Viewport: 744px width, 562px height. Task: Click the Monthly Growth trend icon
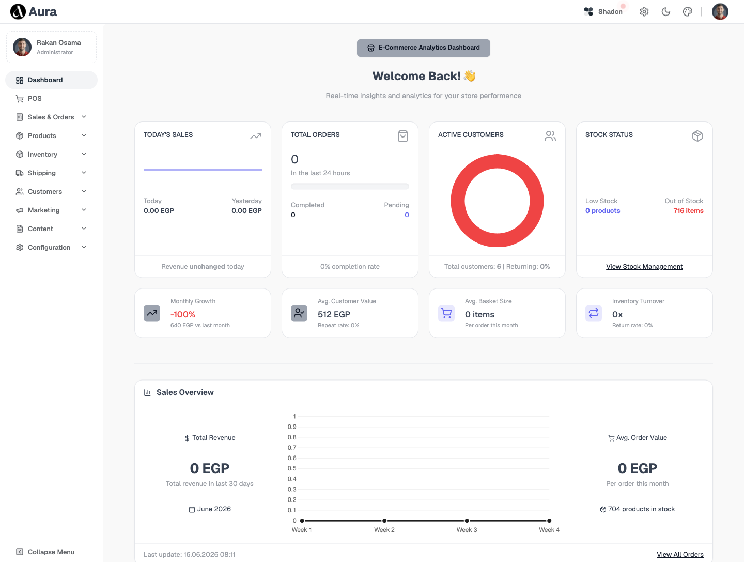click(x=152, y=313)
